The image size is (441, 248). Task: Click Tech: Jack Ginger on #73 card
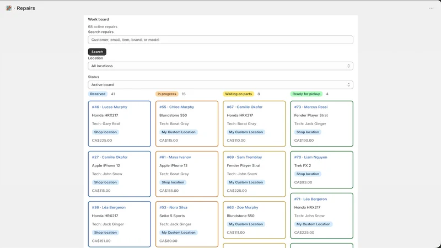pyautogui.click(x=310, y=123)
